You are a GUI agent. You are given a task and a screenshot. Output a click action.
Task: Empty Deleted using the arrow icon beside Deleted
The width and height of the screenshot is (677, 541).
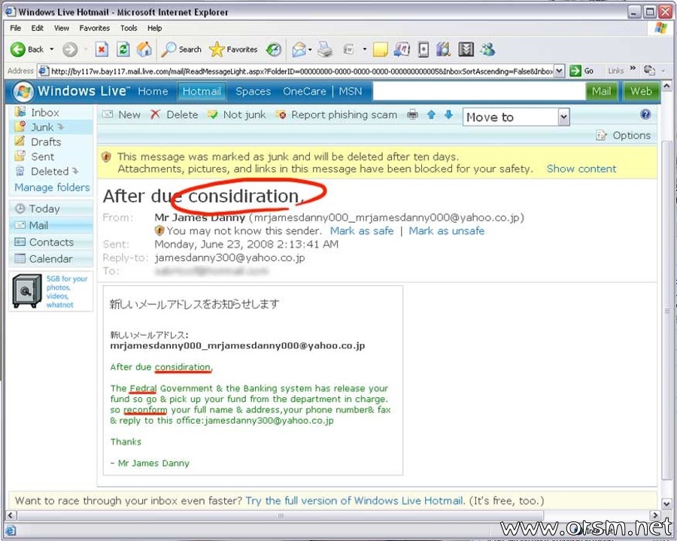(x=75, y=171)
